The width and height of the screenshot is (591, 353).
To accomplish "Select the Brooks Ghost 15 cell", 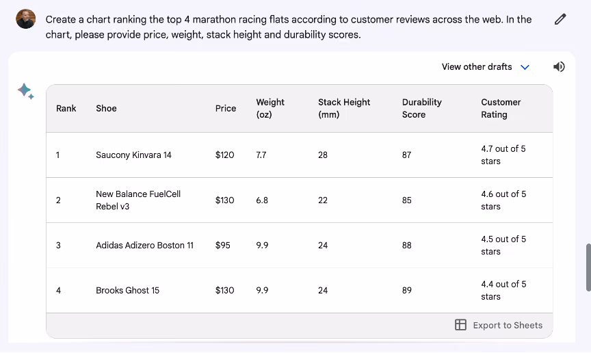I will (127, 290).
